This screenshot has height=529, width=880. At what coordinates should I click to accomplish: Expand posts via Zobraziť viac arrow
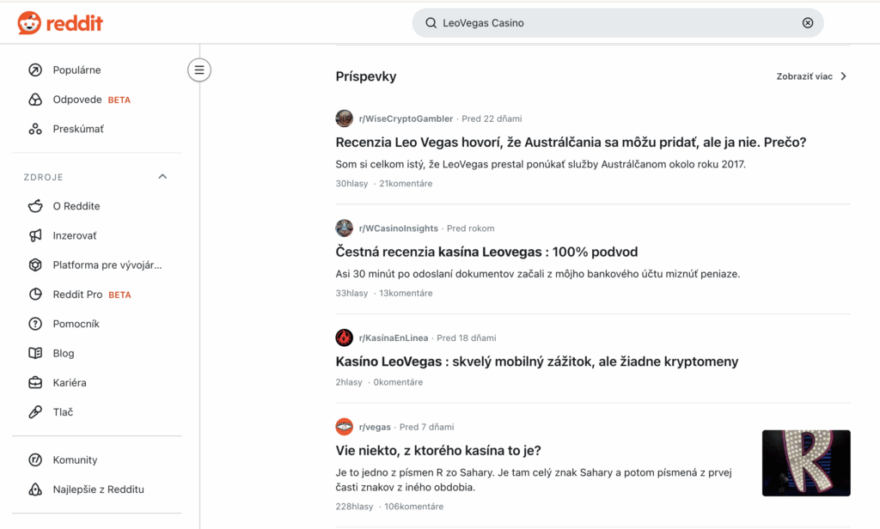pos(843,76)
